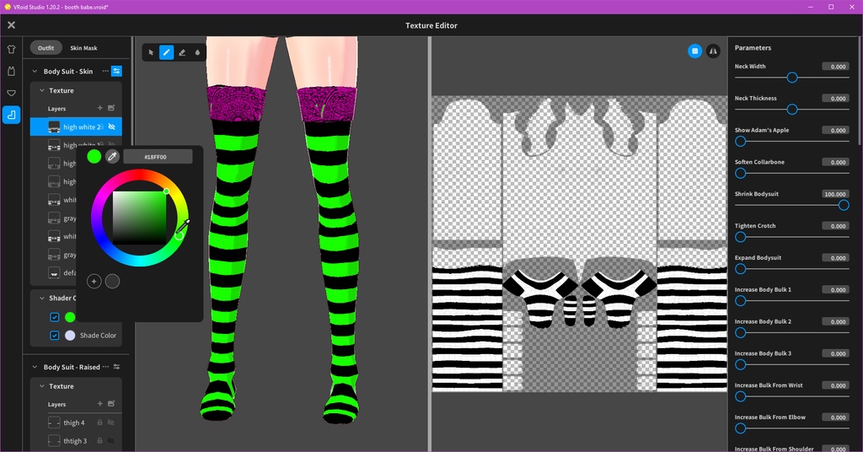
Task: Toggle visibility of thigh 4 layer
Action: click(x=111, y=422)
